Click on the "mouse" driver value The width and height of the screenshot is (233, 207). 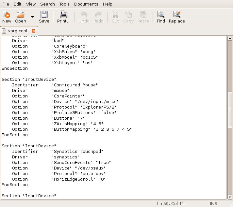pyautogui.click(x=60, y=90)
